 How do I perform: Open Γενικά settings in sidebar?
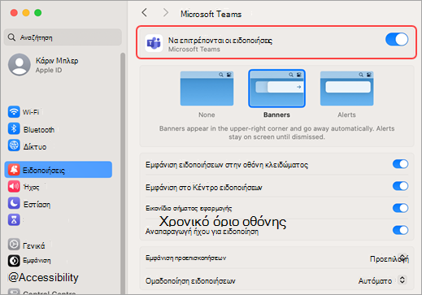(x=59, y=245)
